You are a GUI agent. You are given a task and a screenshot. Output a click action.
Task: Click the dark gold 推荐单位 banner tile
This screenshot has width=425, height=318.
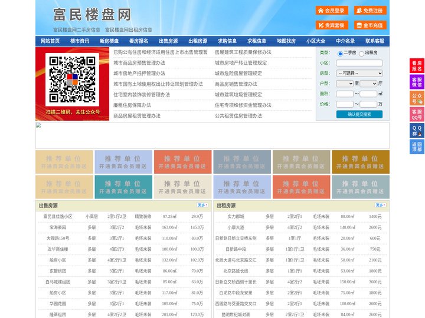pyautogui.click(x=361, y=162)
